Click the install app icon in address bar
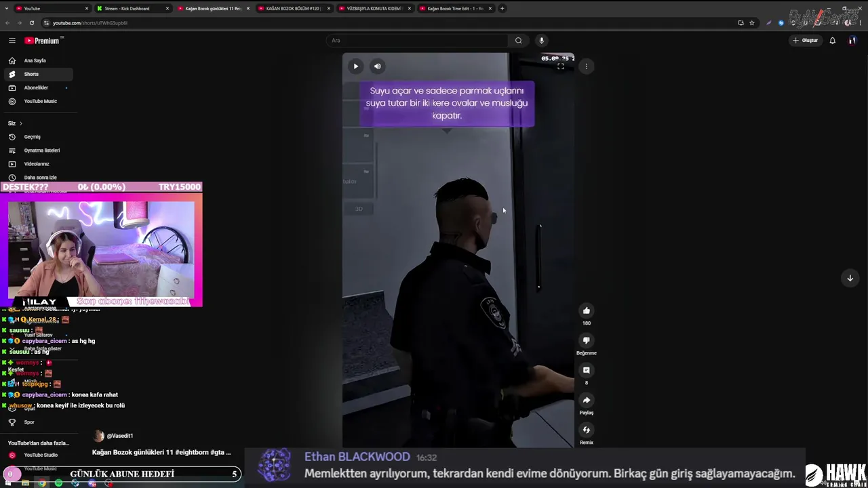The height and width of the screenshot is (488, 868). (x=741, y=23)
